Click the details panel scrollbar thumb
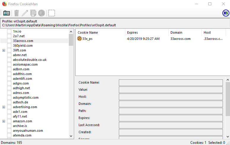The height and width of the screenshot is (145, 230). (228, 99)
